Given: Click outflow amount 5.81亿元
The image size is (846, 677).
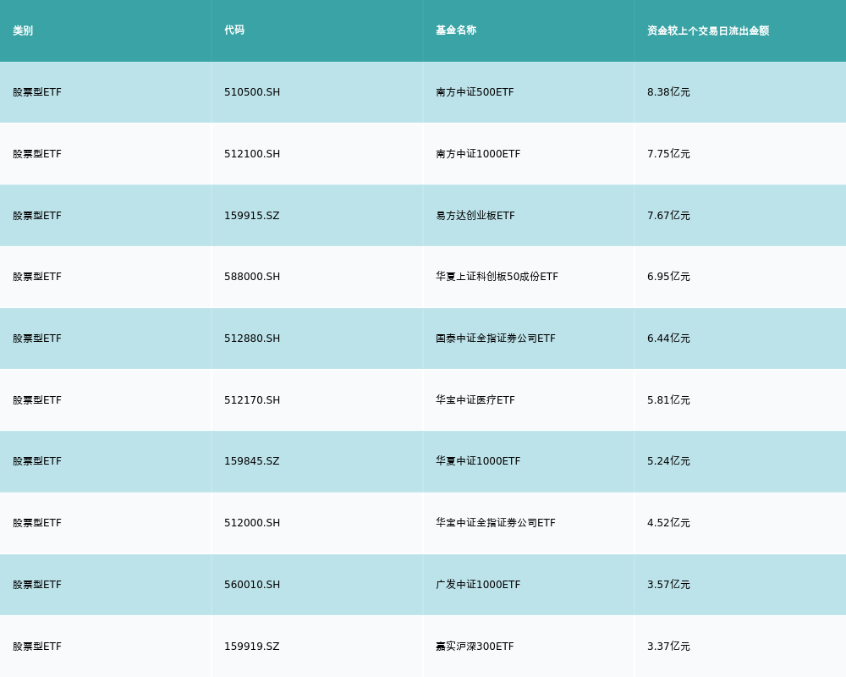Looking at the screenshot, I should point(668,400).
